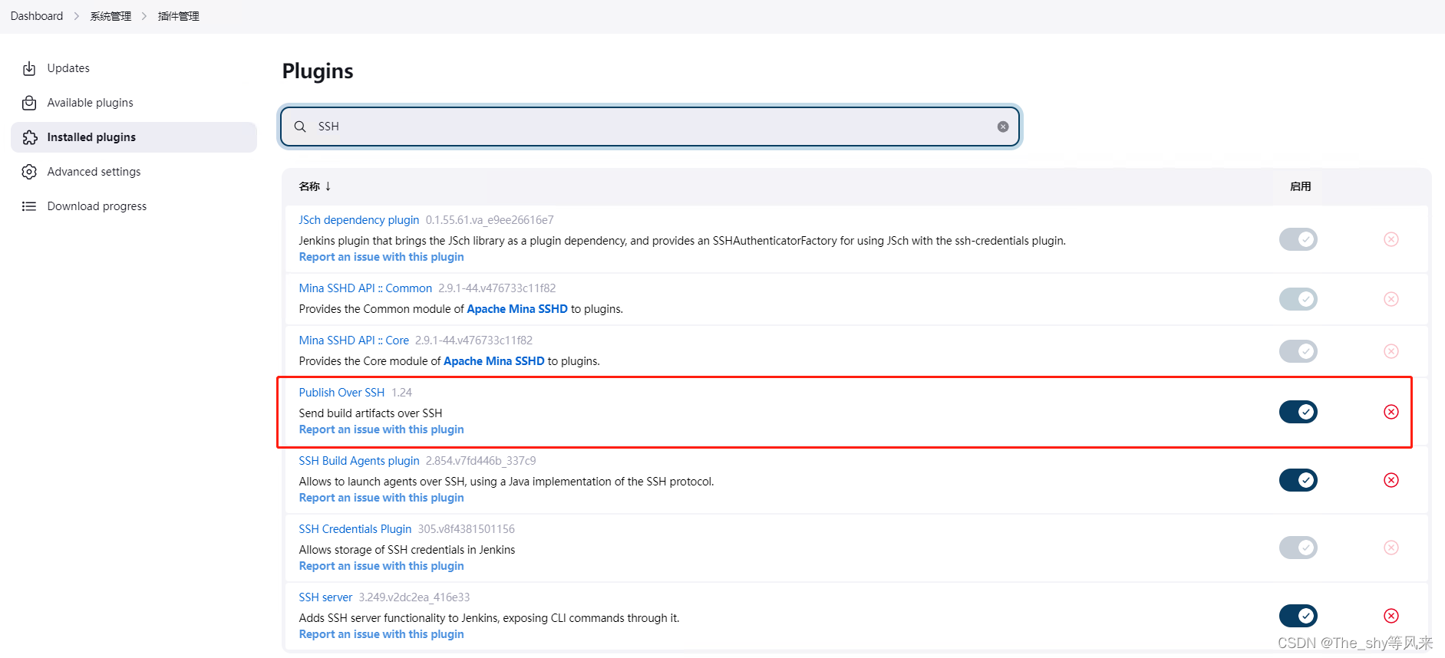Viewport: 1445px width, 658px height.
Task: Open SSH Credentials Plugin link
Action: tap(355, 529)
